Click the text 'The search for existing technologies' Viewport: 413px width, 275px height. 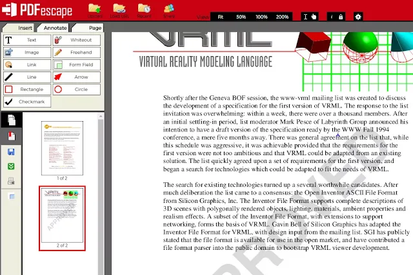click(x=213, y=185)
